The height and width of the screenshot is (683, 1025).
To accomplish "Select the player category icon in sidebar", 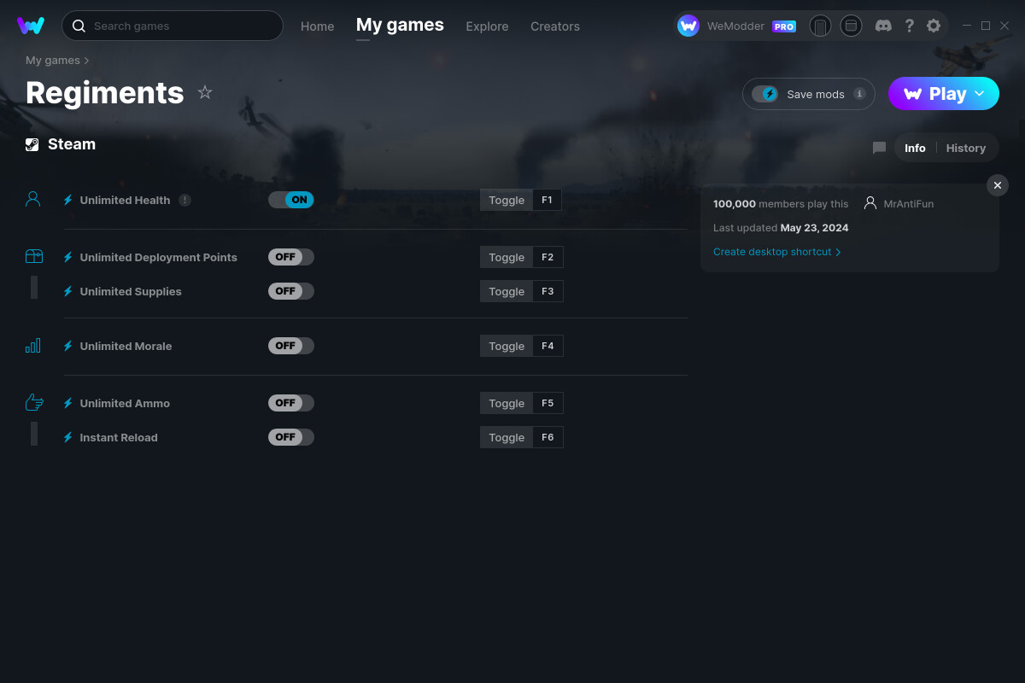I will click(32, 198).
